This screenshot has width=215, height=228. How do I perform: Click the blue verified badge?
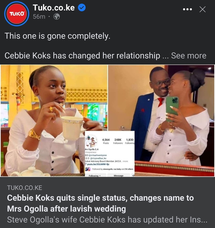[82, 8]
